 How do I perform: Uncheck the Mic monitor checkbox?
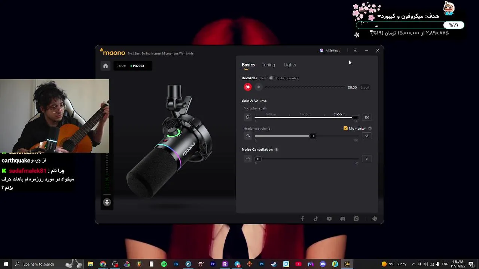[345, 128]
